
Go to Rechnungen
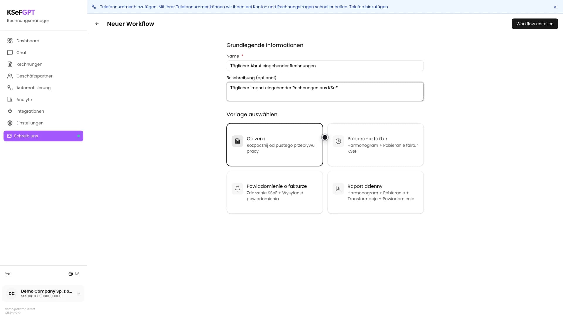[43, 64]
